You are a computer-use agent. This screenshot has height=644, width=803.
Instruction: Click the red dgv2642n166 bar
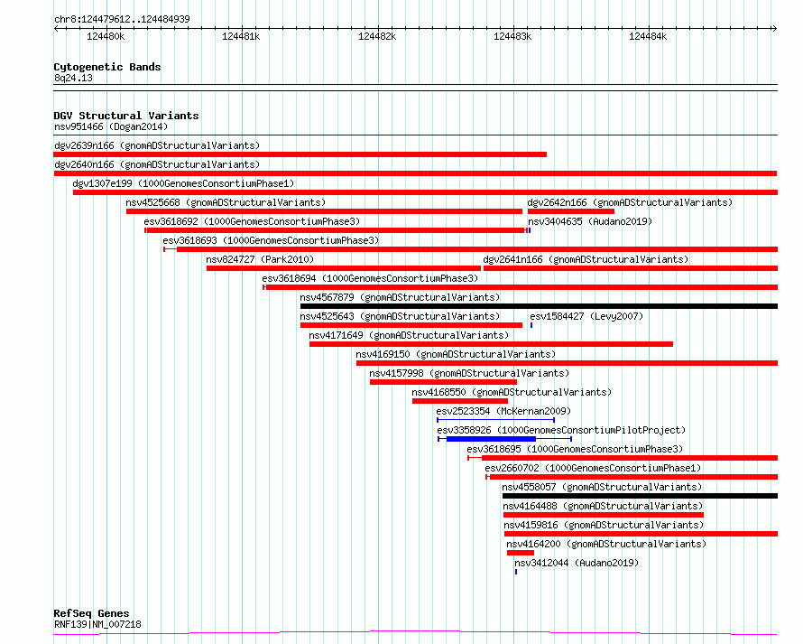(x=571, y=211)
